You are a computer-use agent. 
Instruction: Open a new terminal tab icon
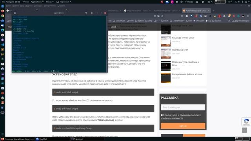point(15,13)
